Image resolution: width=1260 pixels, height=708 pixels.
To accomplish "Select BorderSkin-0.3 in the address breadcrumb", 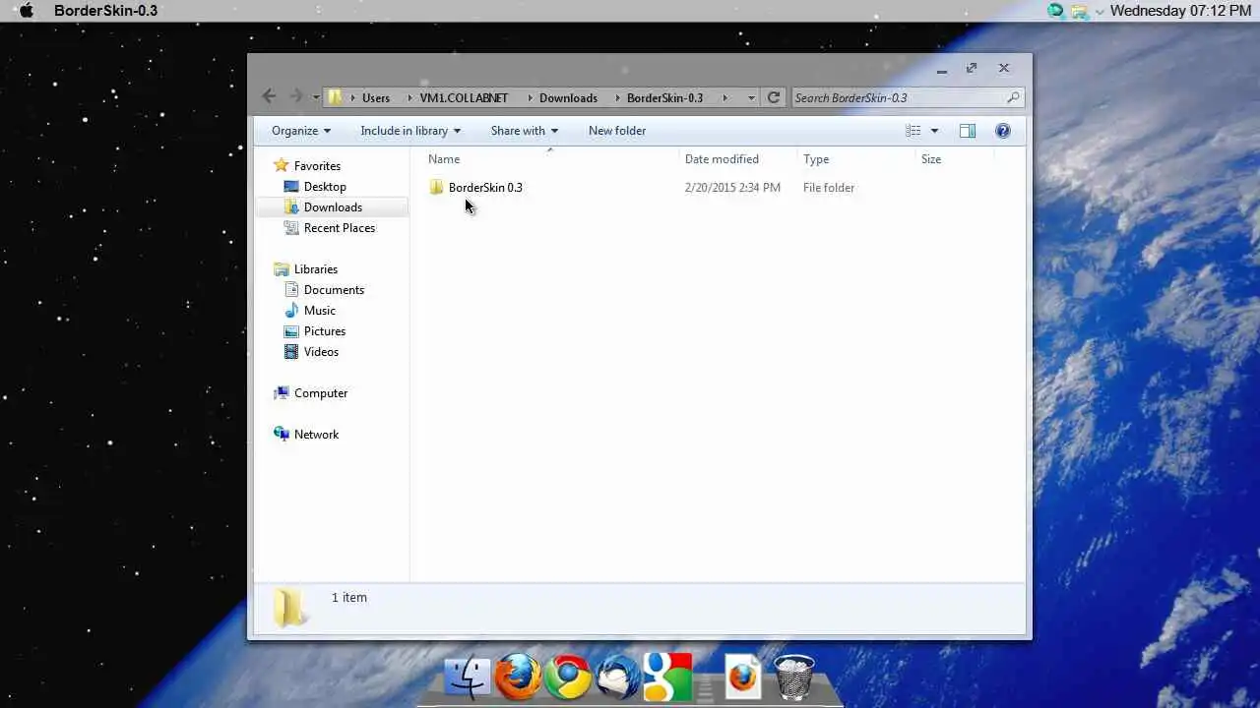I will [x=664, y=97].
